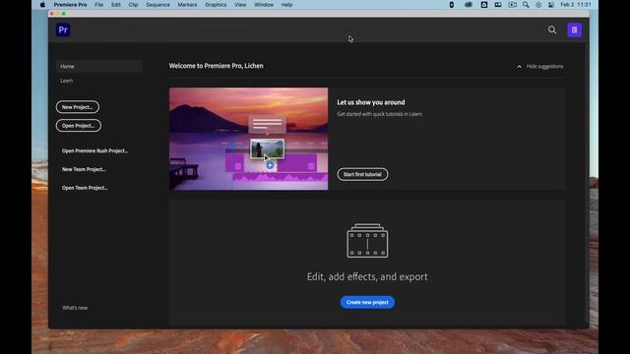Choose Open Premiere Rush Project...
Screen dimensions: 630x354
pos(94,150)
